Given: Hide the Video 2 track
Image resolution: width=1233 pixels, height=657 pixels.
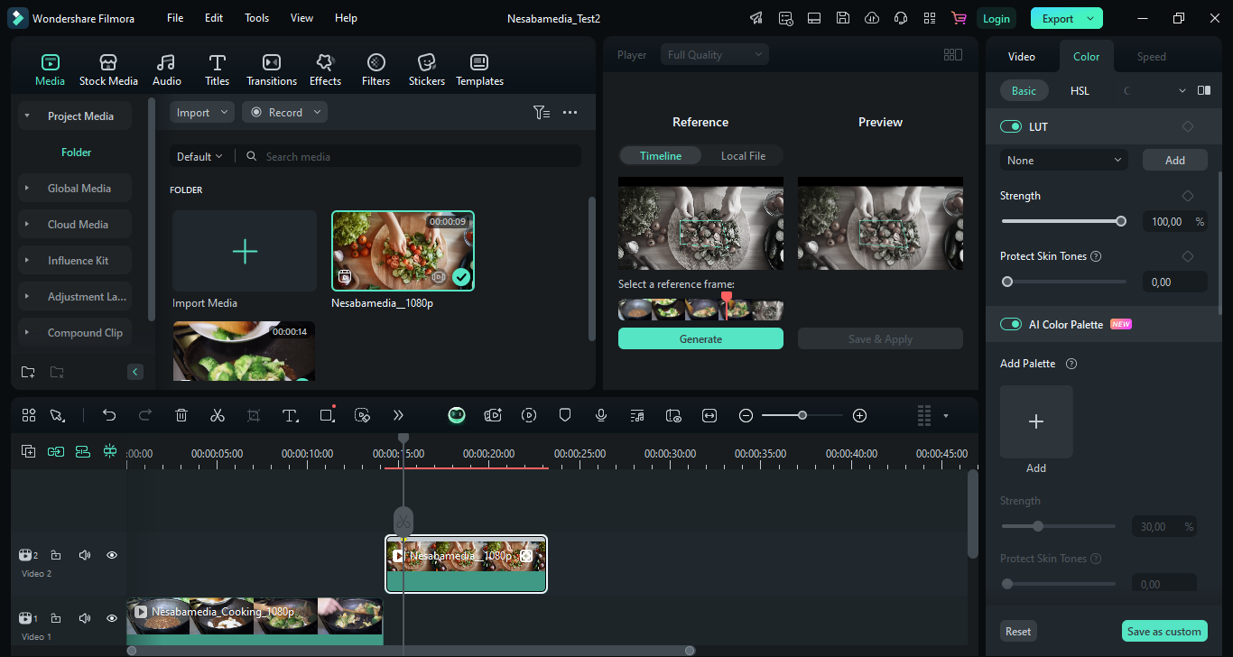Looking at the screenshot, I should [112, 555].
